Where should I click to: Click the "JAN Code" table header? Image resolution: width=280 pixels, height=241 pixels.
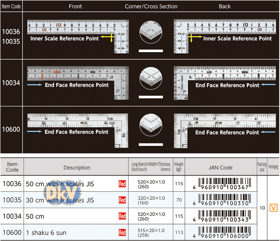tap(220, 167)
